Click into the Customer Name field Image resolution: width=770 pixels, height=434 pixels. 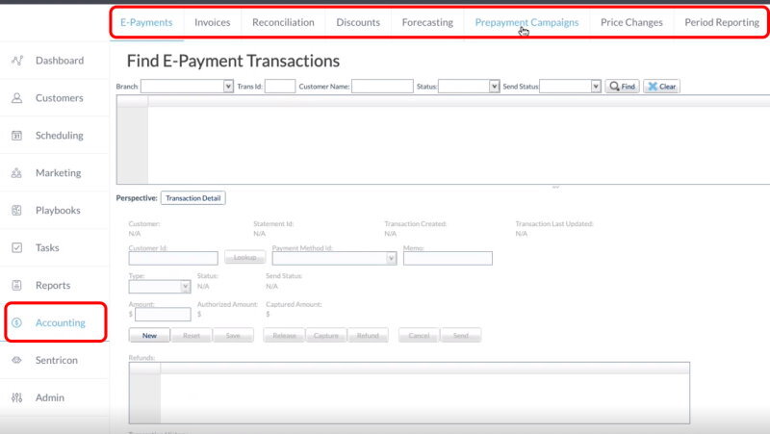382,87
